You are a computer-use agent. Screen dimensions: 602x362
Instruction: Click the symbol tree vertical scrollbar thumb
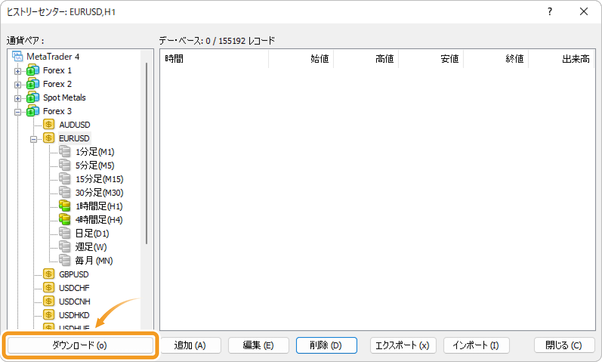[147, 153]
